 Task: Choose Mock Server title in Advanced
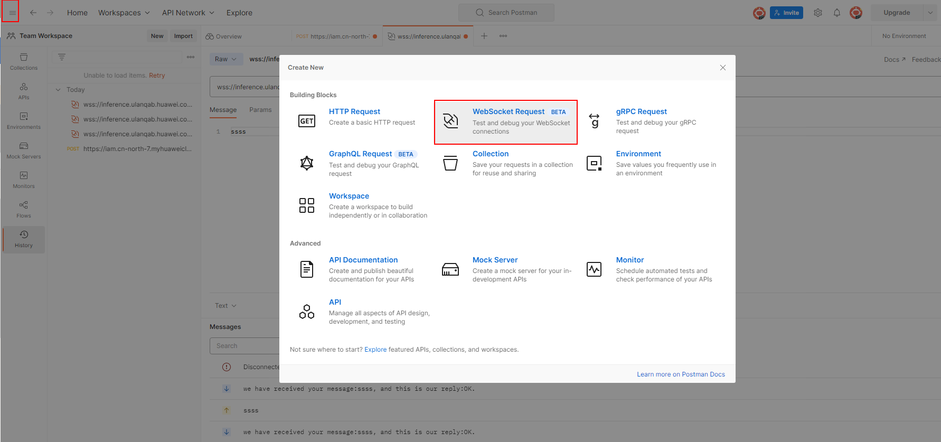point(495,260)
